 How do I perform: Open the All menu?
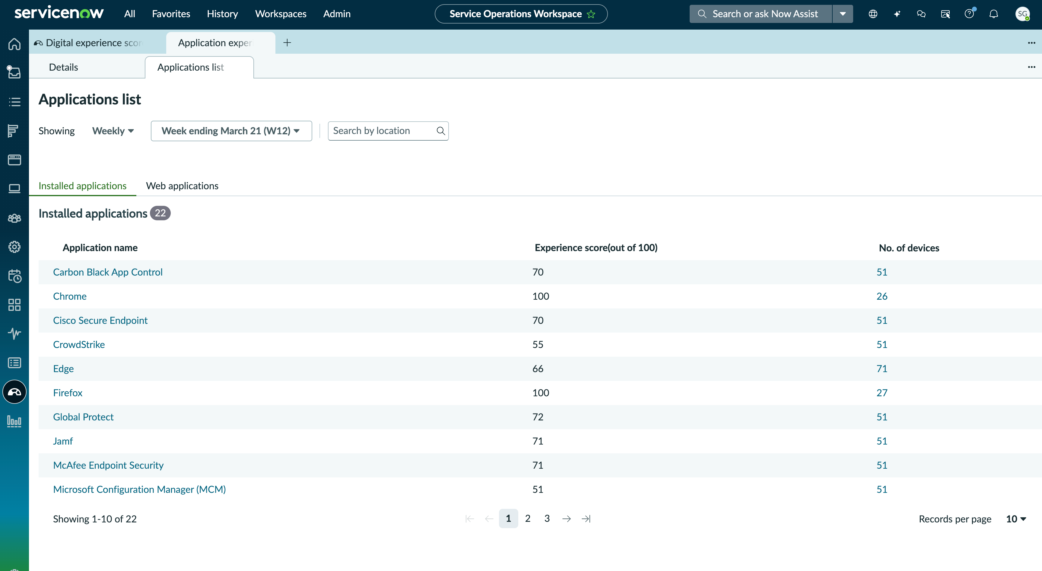129,14
